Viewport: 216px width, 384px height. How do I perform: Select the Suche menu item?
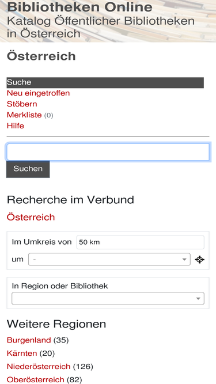coord(105,82)
